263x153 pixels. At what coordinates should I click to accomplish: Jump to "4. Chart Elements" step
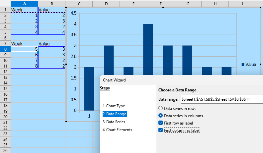pyautogui.click(x=117, y=130)
